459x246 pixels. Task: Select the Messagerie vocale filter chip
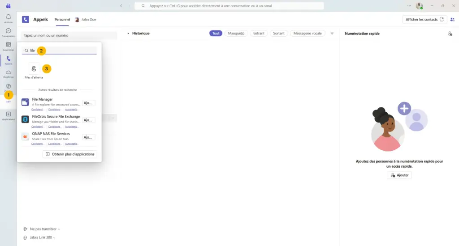[x=307, y=34]
